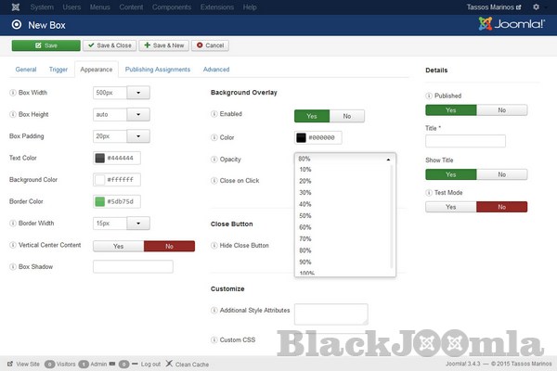Click the Title input field
This screenshot has height=371, width=557.
tap(465, 141)
